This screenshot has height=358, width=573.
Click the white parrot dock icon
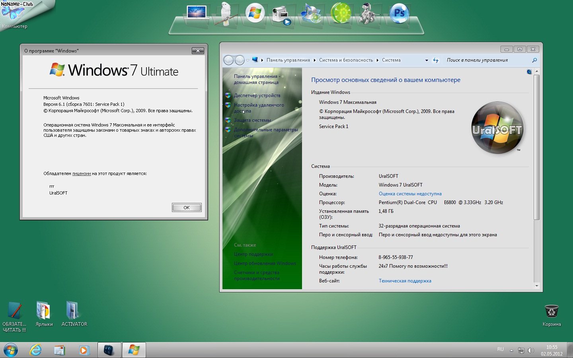pyautogui.click(x=226, y=14)
